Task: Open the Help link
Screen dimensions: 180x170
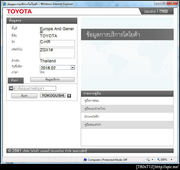Action: (x=163, y=11)
